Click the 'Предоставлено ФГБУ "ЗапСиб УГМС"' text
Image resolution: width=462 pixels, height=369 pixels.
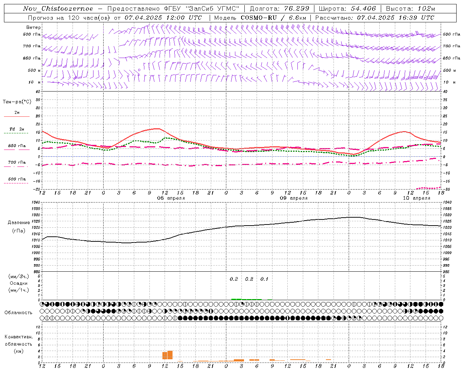pos(173,9)
